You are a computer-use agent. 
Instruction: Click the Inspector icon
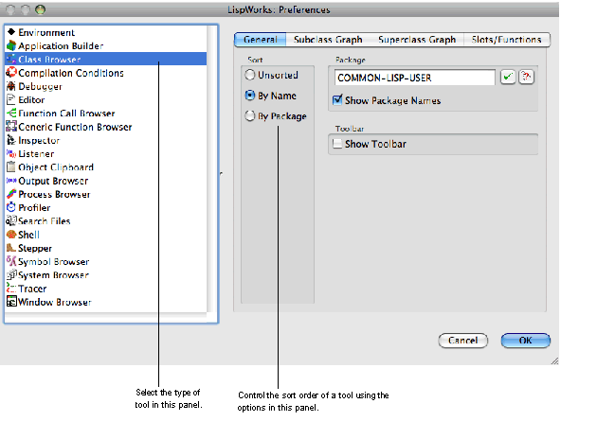11,140
